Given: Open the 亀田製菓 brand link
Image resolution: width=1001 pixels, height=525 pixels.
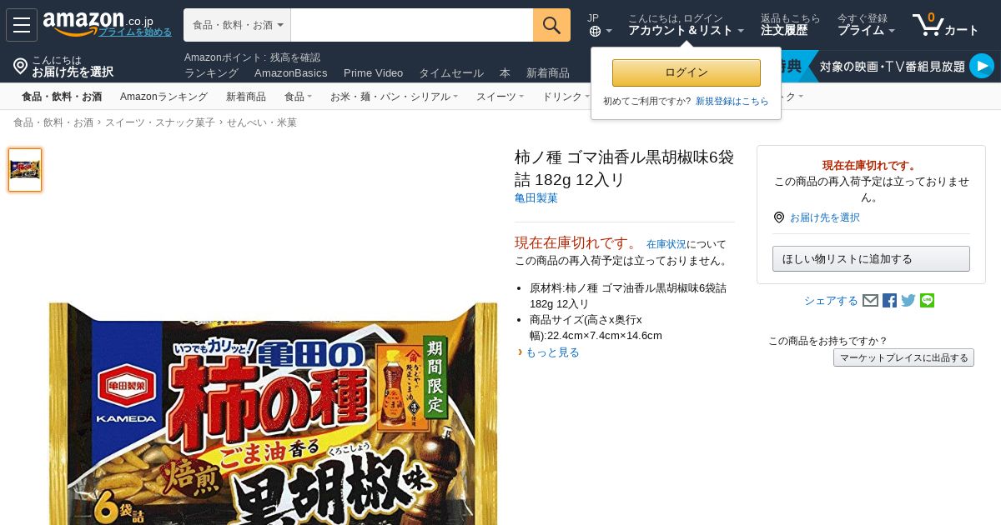Looking at the screenshot, I should click(x=536, y=198).
